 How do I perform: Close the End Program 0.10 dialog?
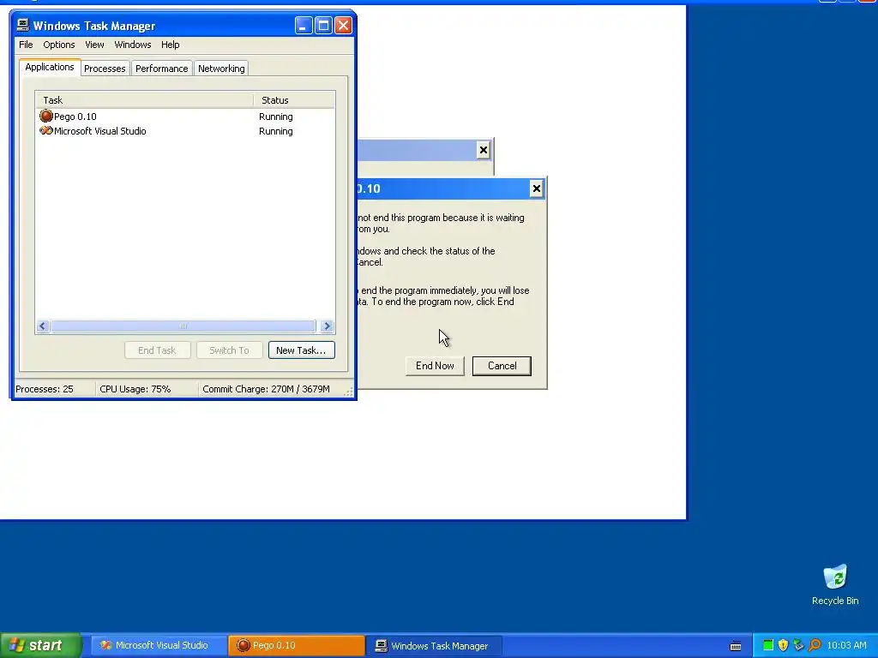[537, 188]
